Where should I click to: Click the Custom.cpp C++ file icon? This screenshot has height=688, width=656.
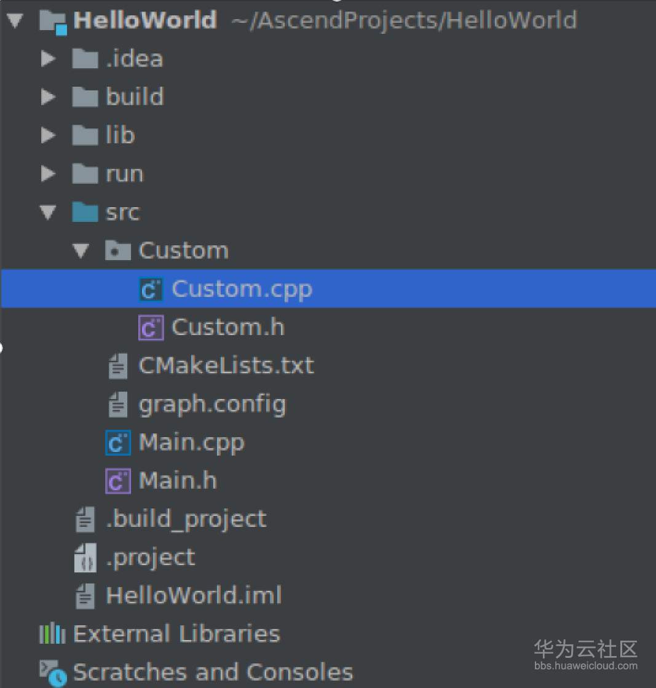tap(151, 289)
